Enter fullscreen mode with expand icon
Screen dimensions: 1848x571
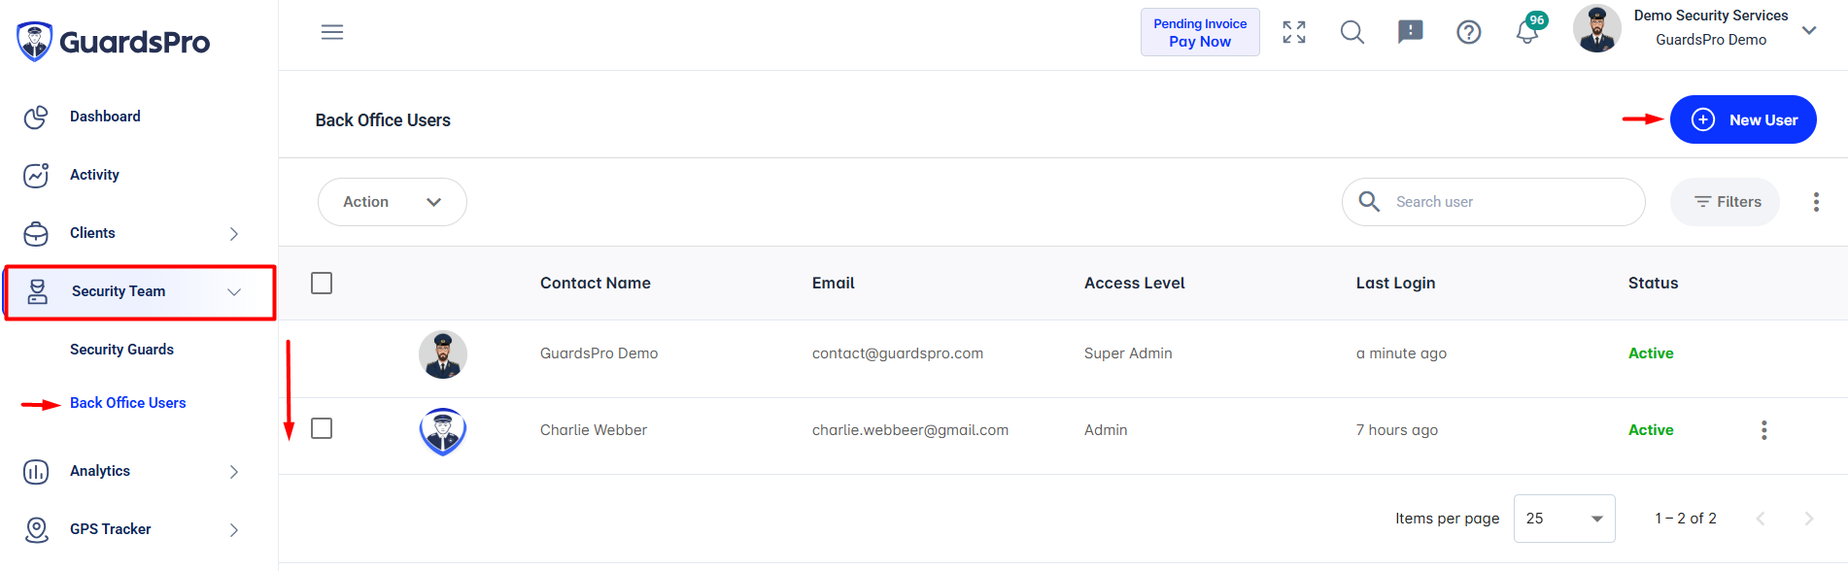pos(1294,32)
